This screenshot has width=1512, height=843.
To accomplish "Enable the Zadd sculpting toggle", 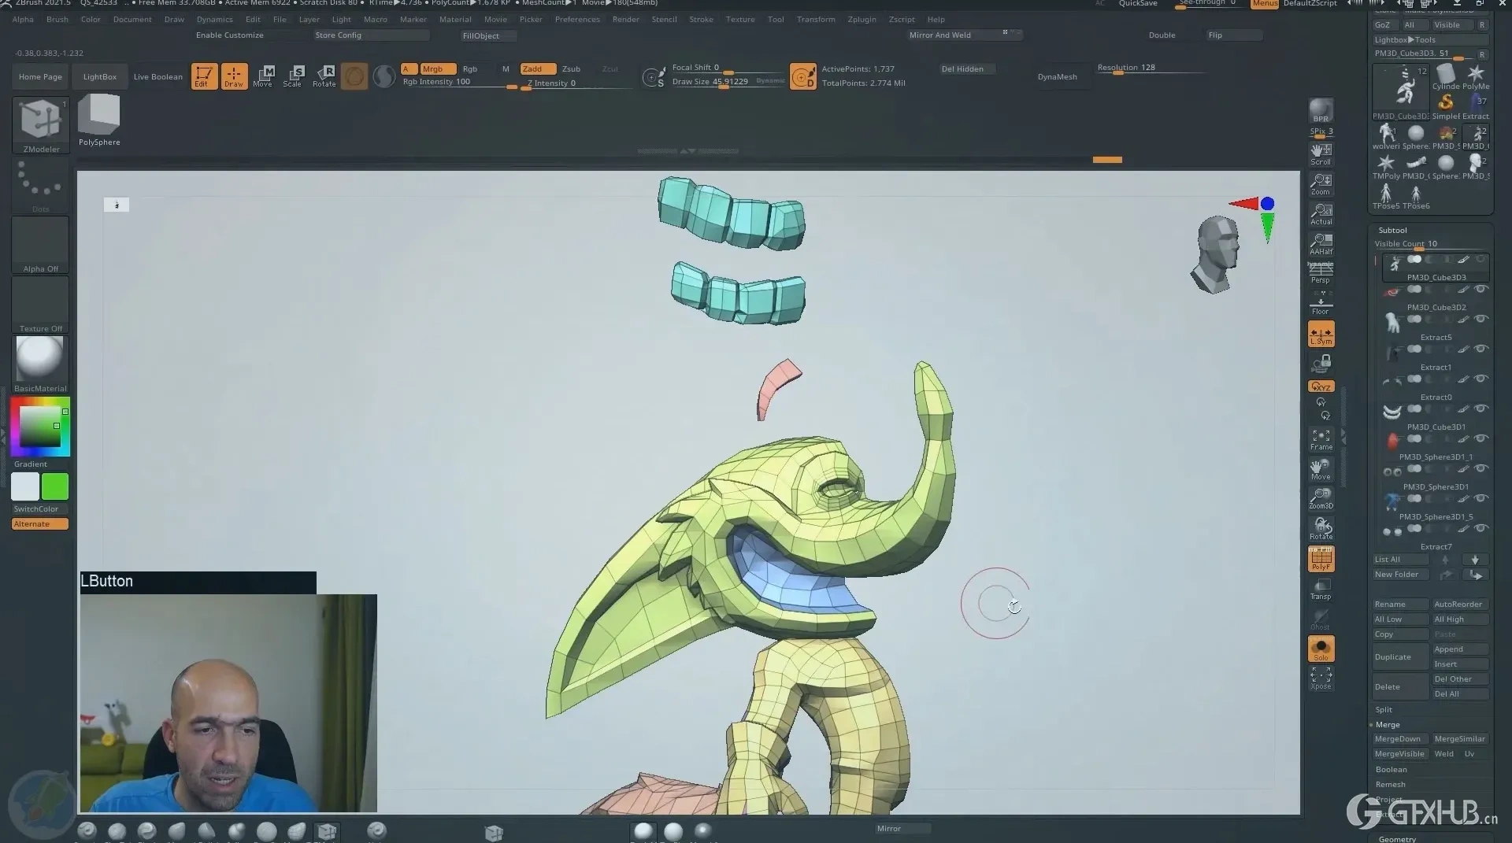I will (x=537, y=68).
